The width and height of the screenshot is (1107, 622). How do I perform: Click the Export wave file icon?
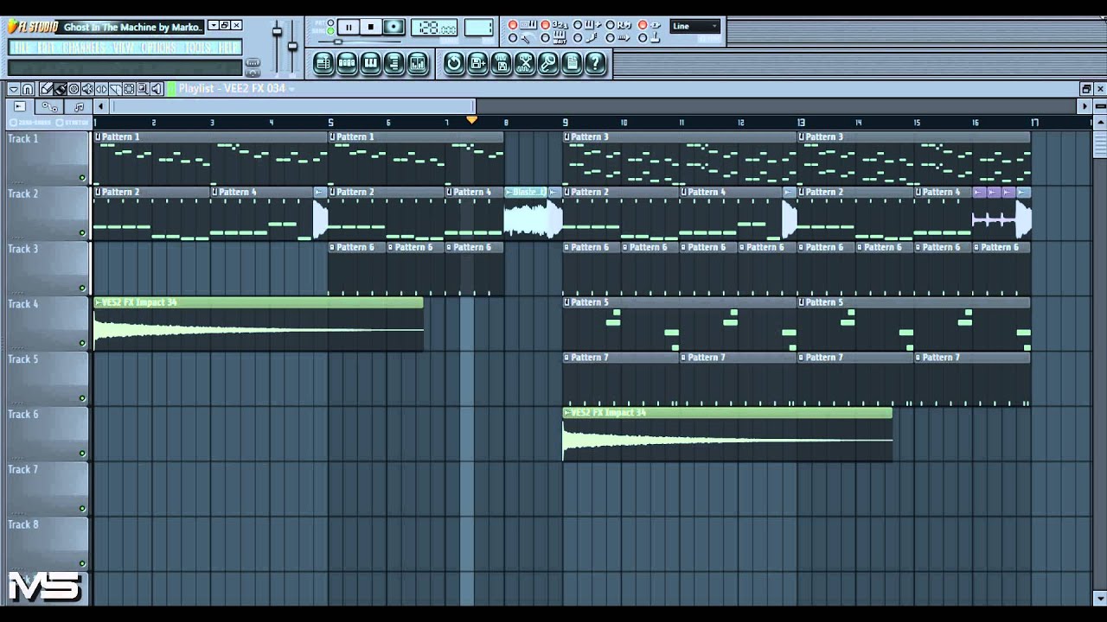[x=501, y=62]
